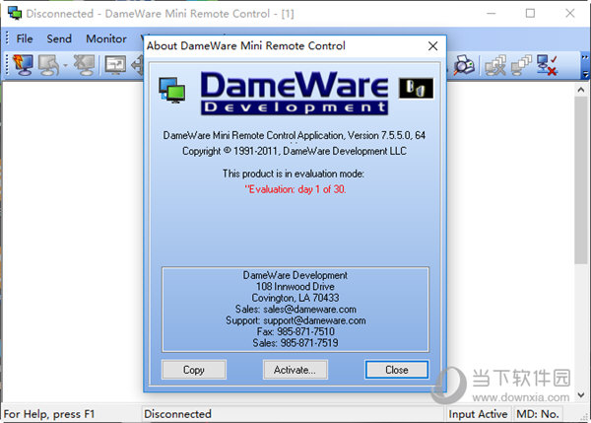The height and width of the screenshot is (423, 591).
Task: Click the DameWare Development logo banner
Action: click(295, 94)
